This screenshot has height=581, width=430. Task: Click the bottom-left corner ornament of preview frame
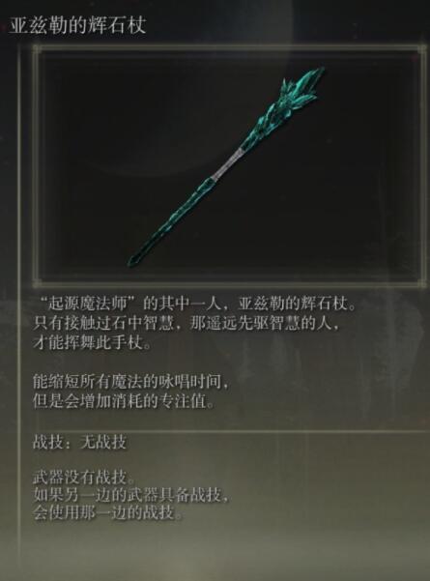coord(37,283)
